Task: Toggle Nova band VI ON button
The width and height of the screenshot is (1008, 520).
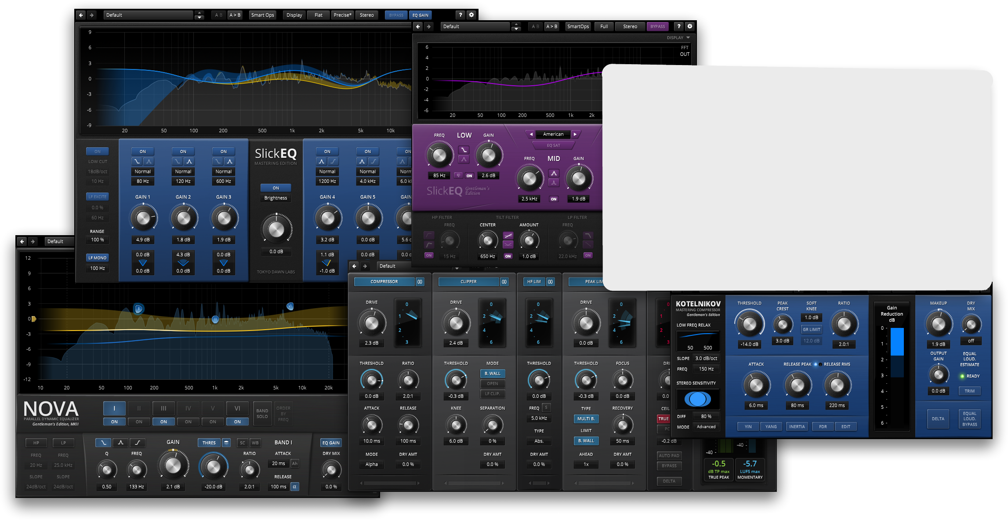Action: pos(237,422)
